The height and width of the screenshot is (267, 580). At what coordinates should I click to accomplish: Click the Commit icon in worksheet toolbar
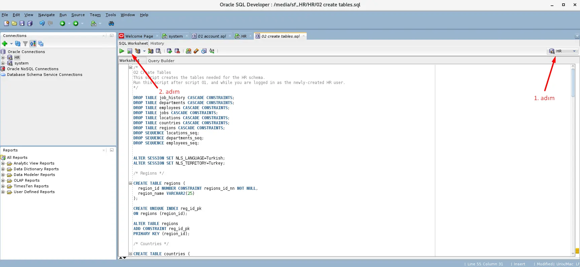click(x=169, y=51)
